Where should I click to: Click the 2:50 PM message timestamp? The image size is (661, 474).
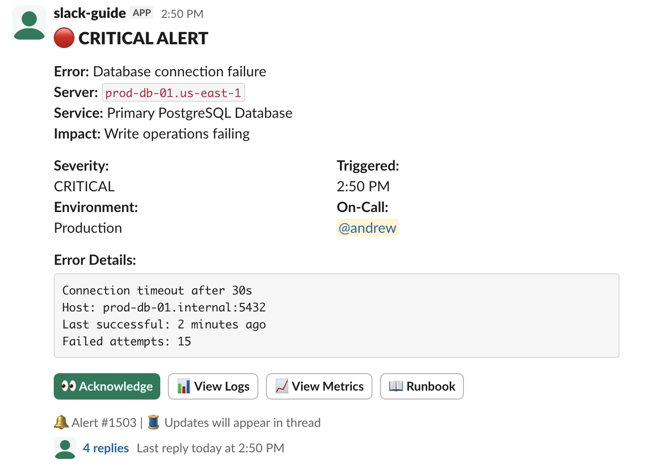point(182,14)
